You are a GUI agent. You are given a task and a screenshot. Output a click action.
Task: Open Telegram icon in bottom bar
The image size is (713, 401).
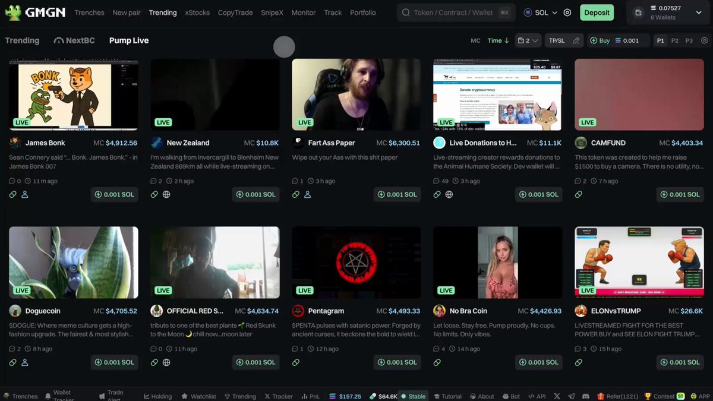(572, 396)
